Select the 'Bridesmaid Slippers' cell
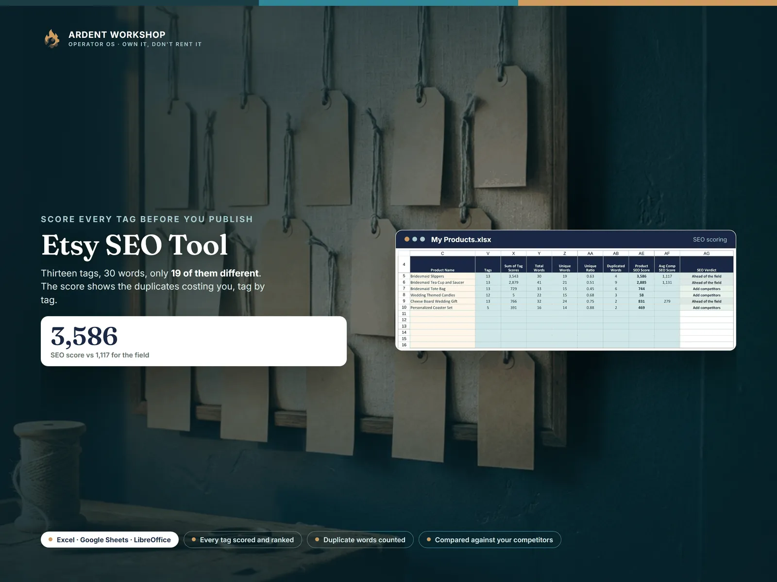 (442, 276)
